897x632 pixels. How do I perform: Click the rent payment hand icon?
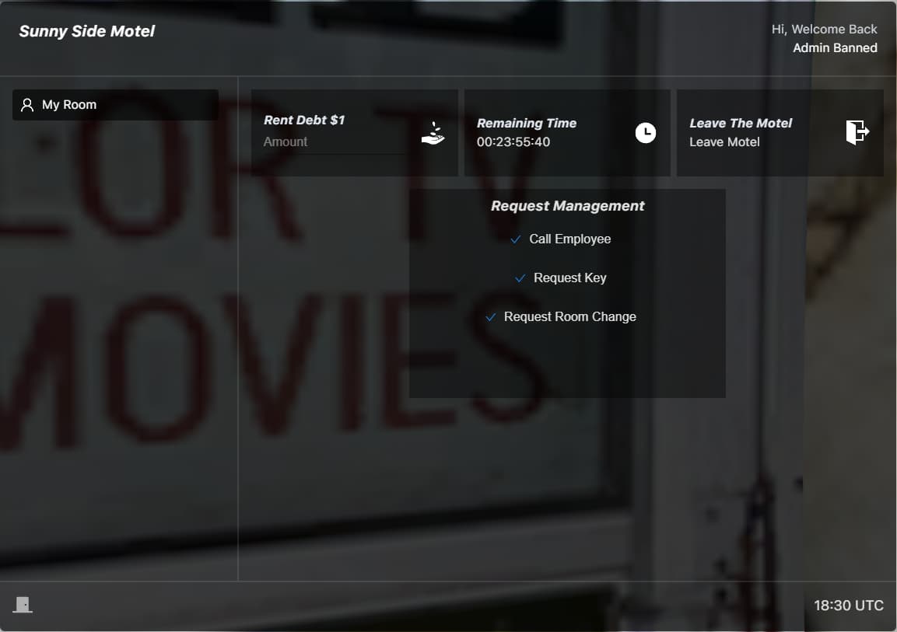coord(433,133)
